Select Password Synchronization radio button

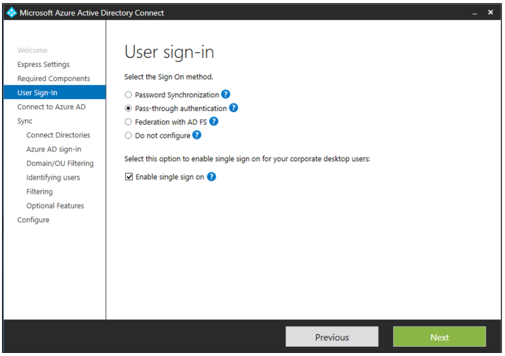click(128, 94)
